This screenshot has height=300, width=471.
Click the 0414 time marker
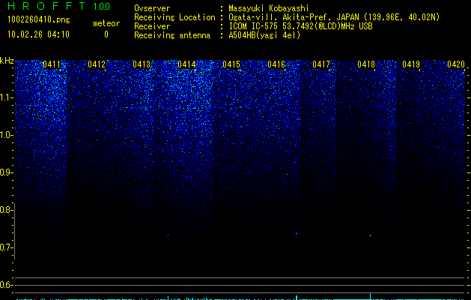click(186, 64)
